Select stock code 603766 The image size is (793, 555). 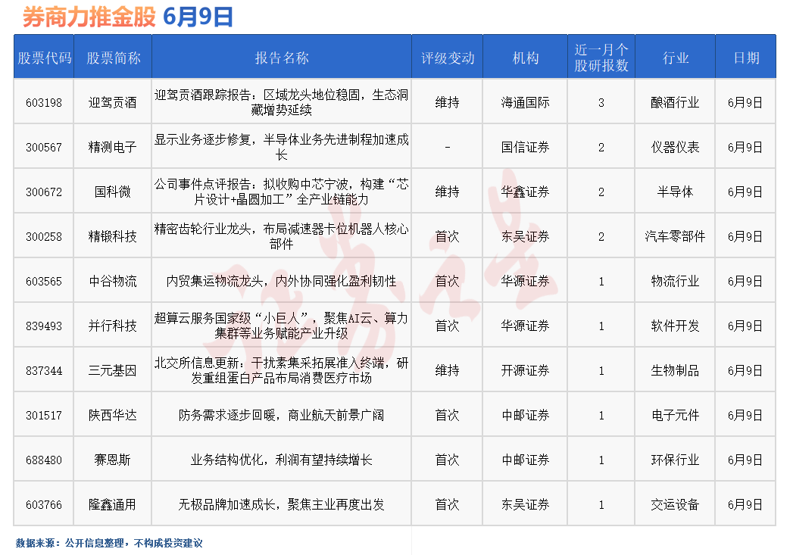click(x=44, y=504)
